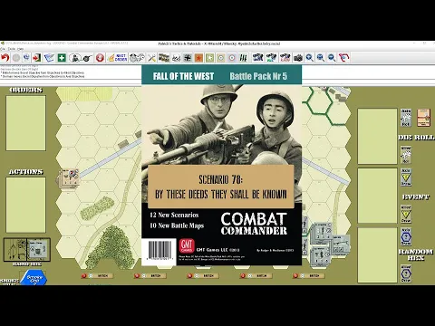Click the green striped nation icon
Screen dimensions: 435x326
(x=243, y=57)
